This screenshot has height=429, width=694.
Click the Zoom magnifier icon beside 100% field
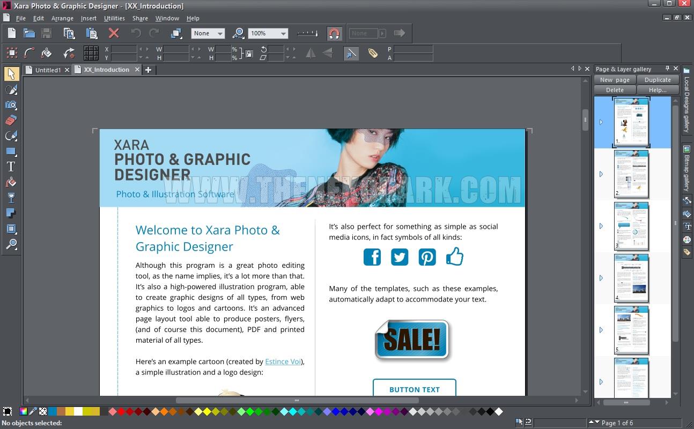tap(238, 33)
